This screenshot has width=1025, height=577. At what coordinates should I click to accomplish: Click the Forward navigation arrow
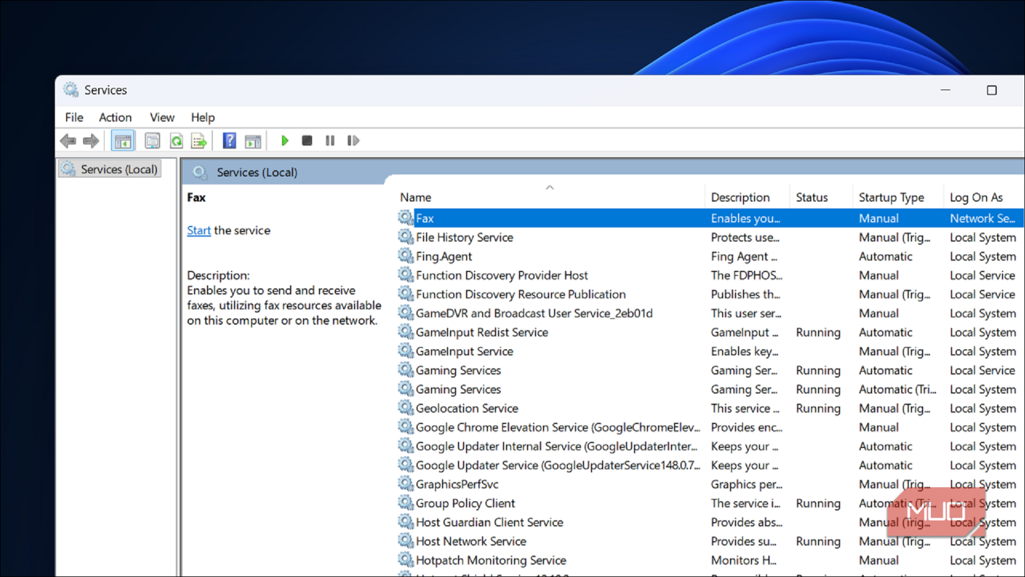(91, 140)
